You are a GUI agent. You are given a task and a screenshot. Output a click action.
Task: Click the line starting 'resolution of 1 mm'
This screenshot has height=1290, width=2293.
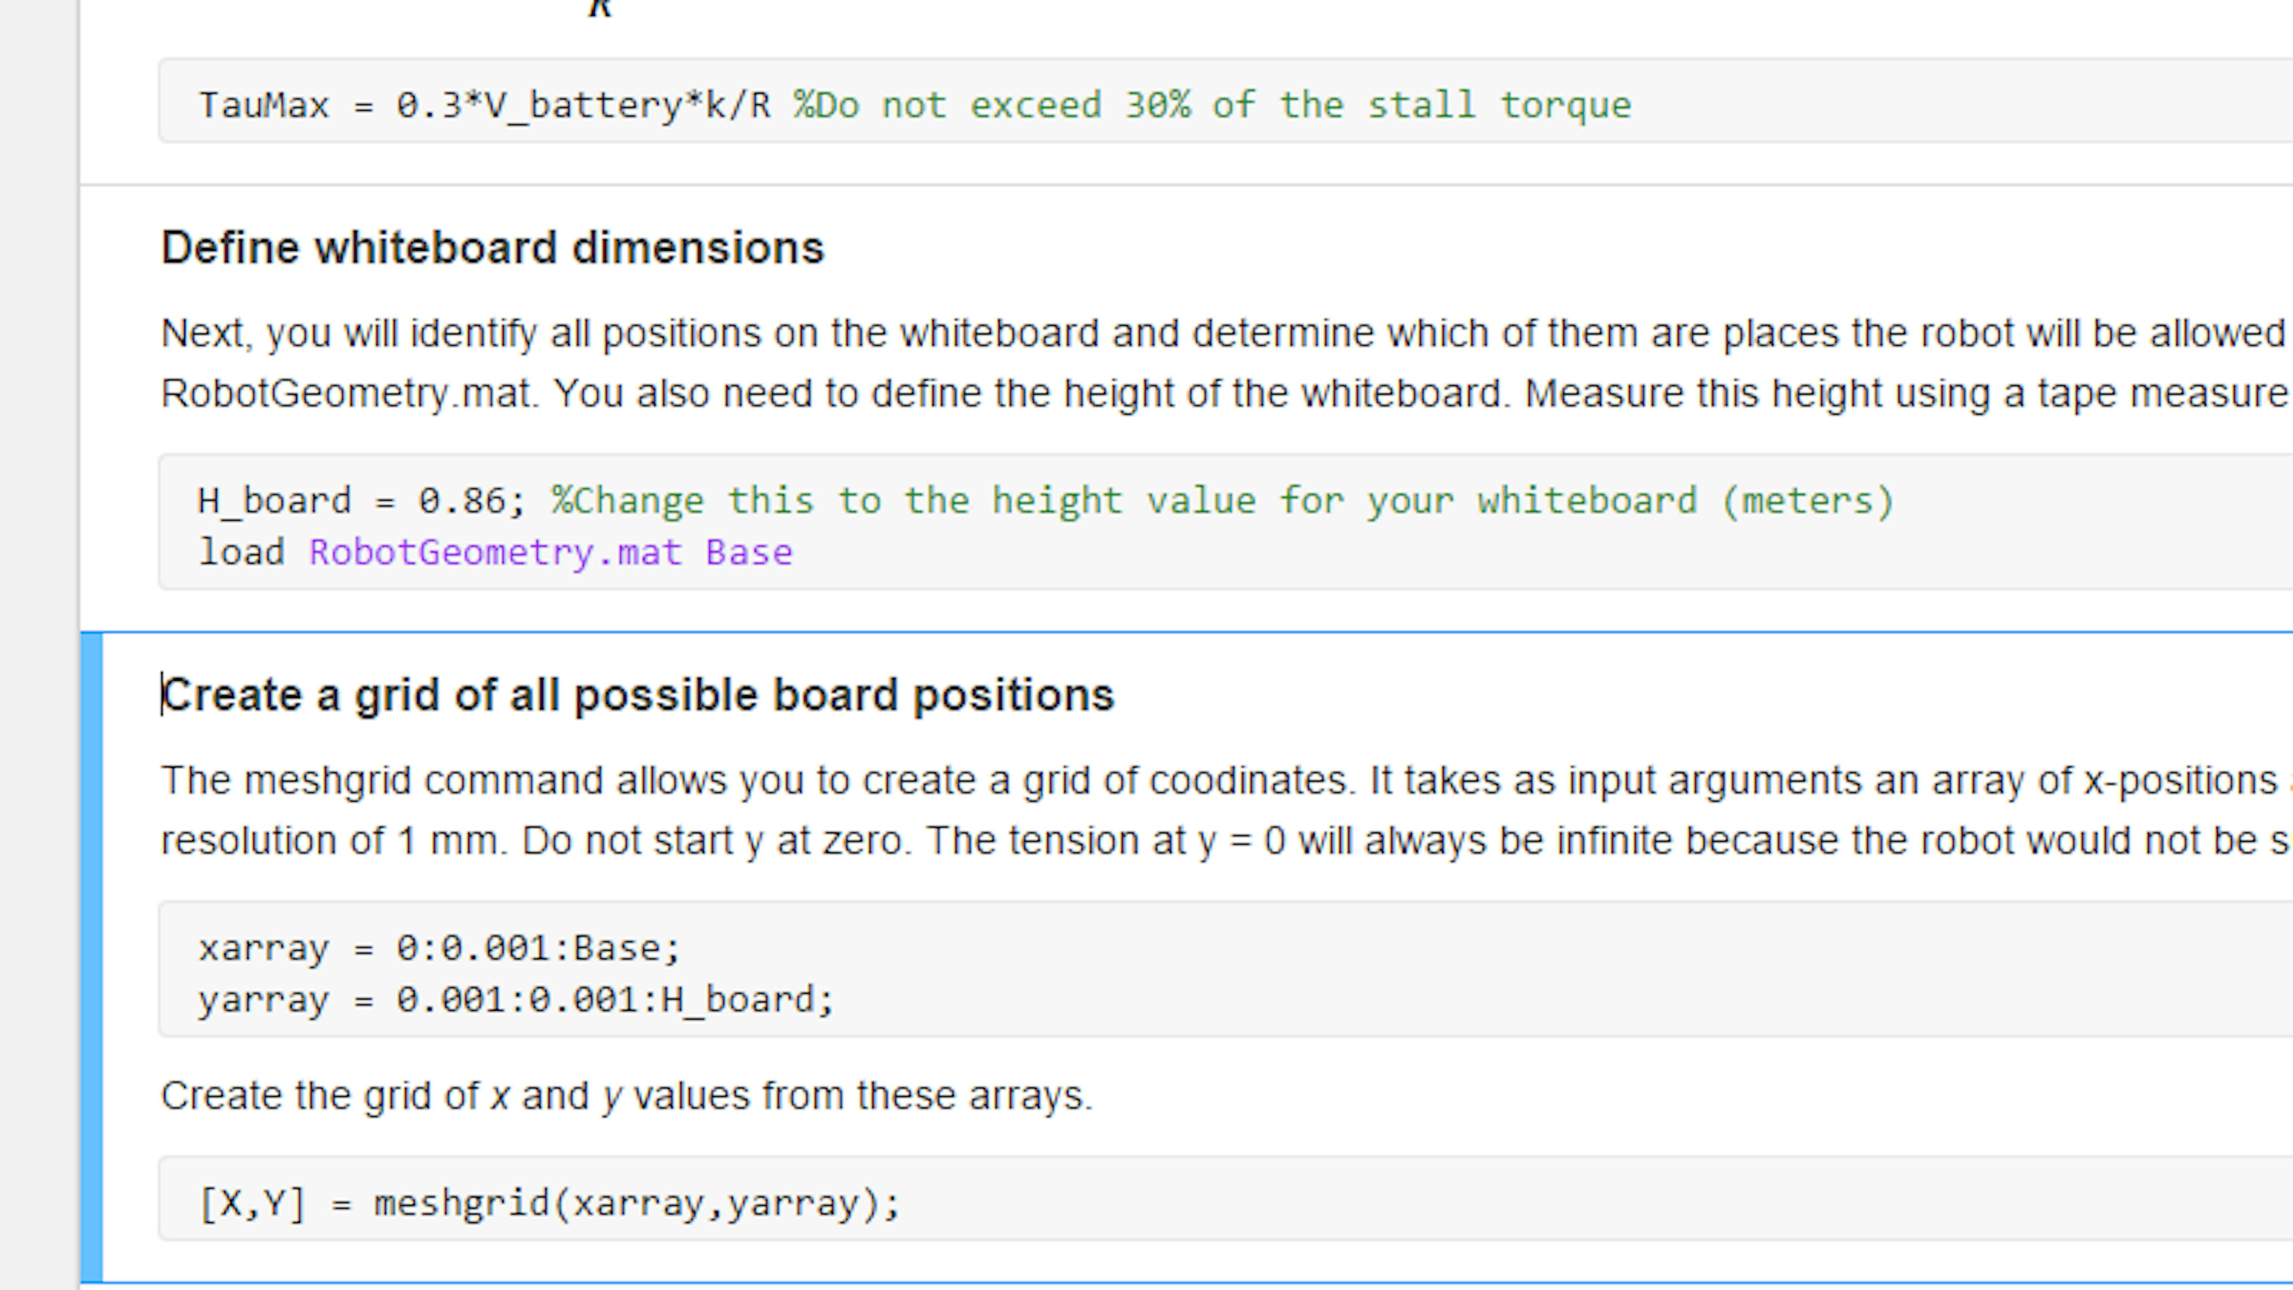tap(1226, 841)
